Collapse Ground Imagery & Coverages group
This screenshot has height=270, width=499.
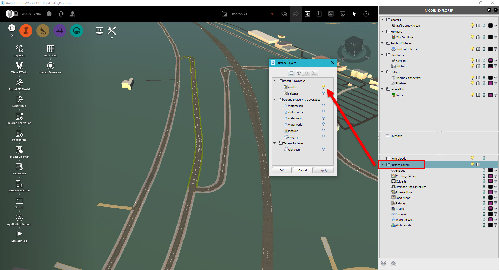(274, 99)
